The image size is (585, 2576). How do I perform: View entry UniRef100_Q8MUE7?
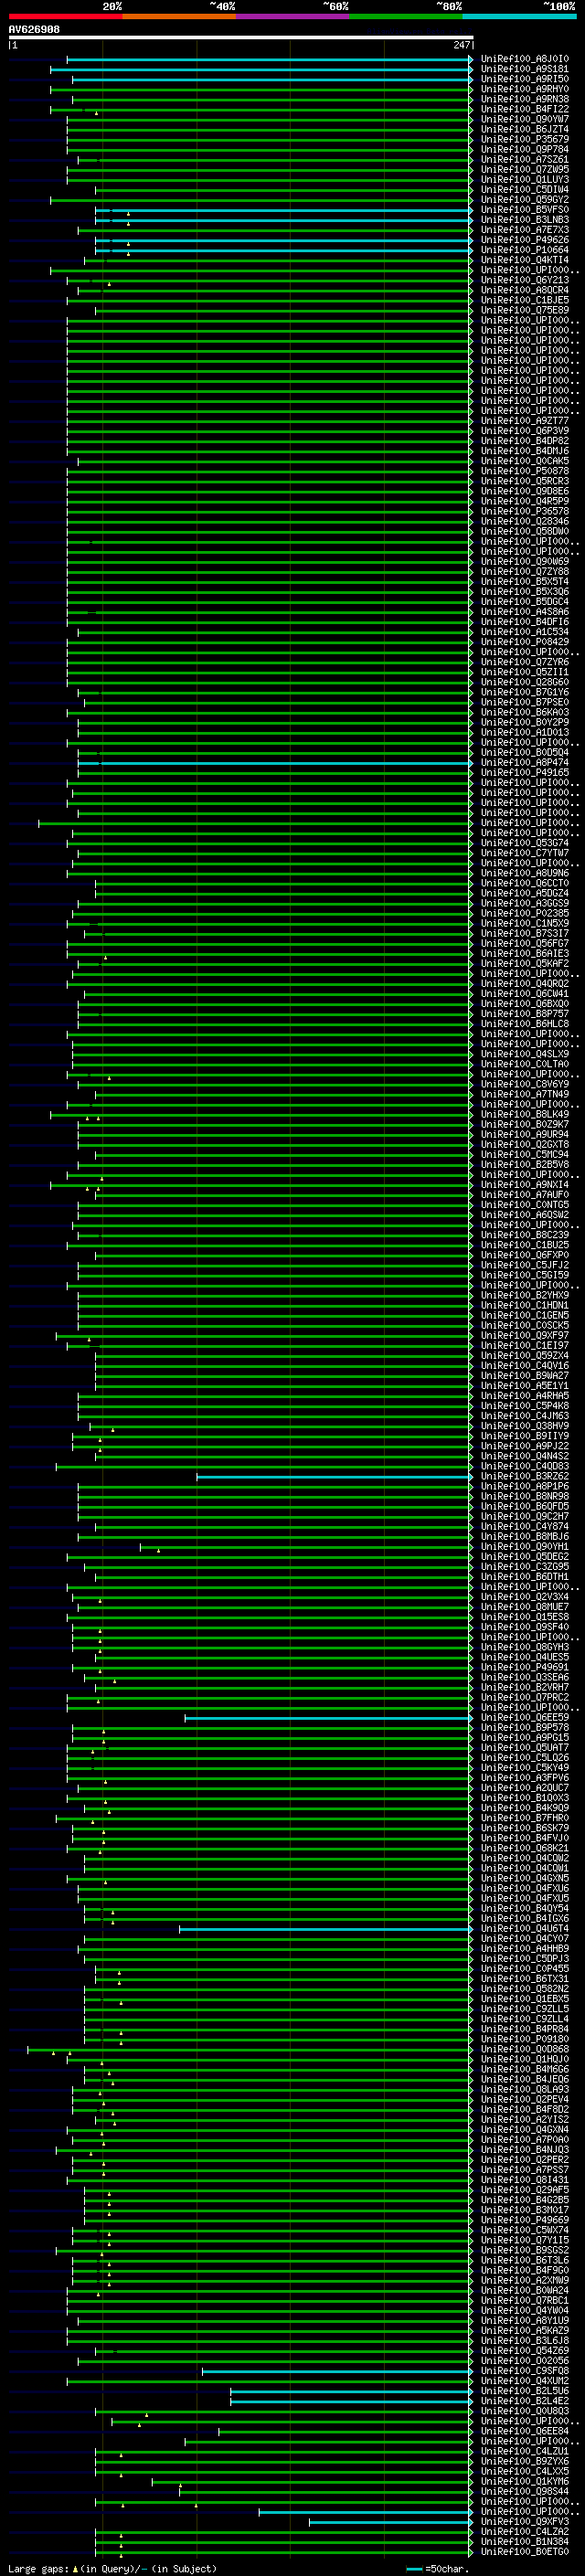[x=525, y=1607]
